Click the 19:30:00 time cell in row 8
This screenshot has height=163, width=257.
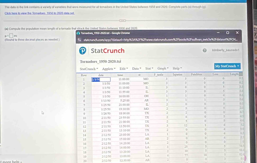(x=124, y=109)
